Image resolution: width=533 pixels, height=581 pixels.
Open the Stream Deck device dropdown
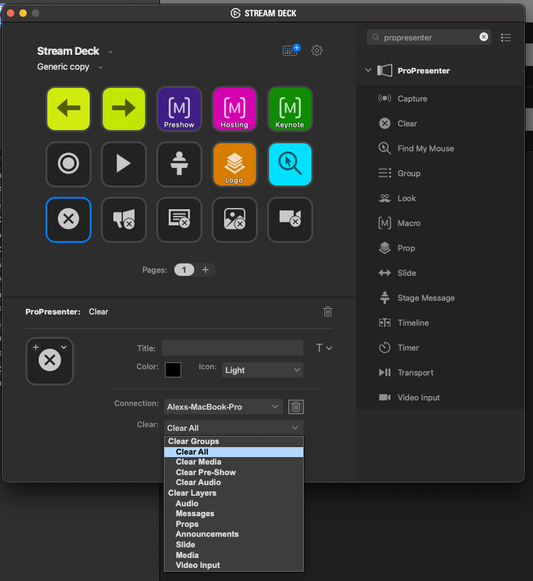(110, 52)
